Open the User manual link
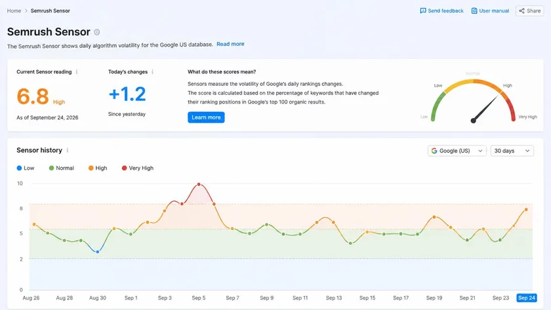The image size is (551, 310). pyautogui.click(x=490, y=11)
